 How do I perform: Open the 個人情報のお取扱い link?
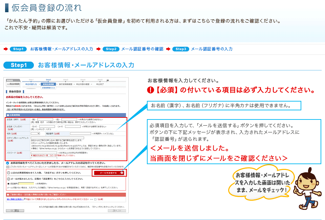(x=14, y=199)
